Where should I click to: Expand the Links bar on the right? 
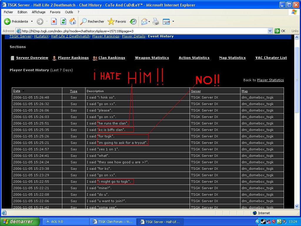[x=295, y=31]
